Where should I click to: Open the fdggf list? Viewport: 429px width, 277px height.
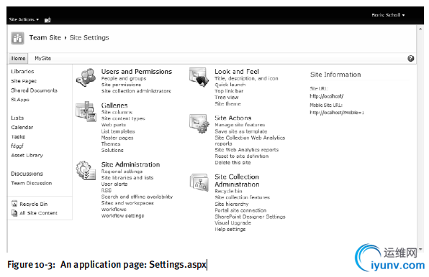click(17, 146)
